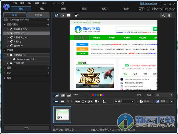Open the 查看 menu
The image size is (178, 134).
pyautogui.click(x=37, y=3)
